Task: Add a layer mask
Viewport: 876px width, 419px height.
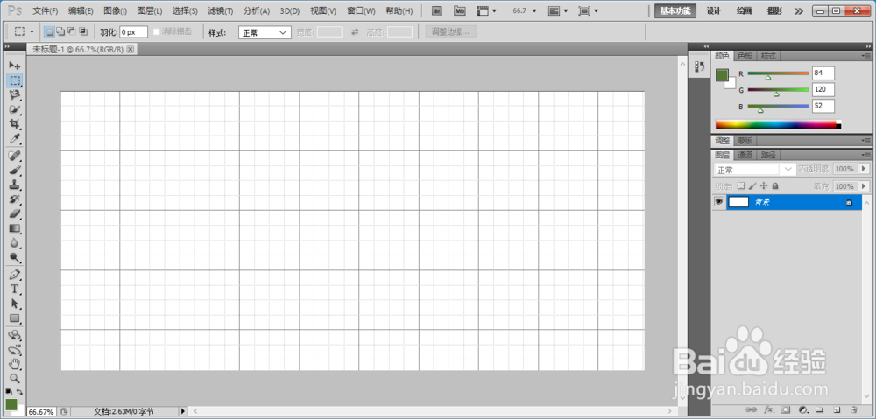Action: (785, 410)
